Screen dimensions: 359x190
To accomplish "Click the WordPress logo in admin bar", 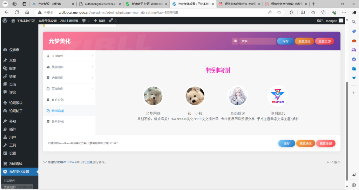I will point(5,21).
